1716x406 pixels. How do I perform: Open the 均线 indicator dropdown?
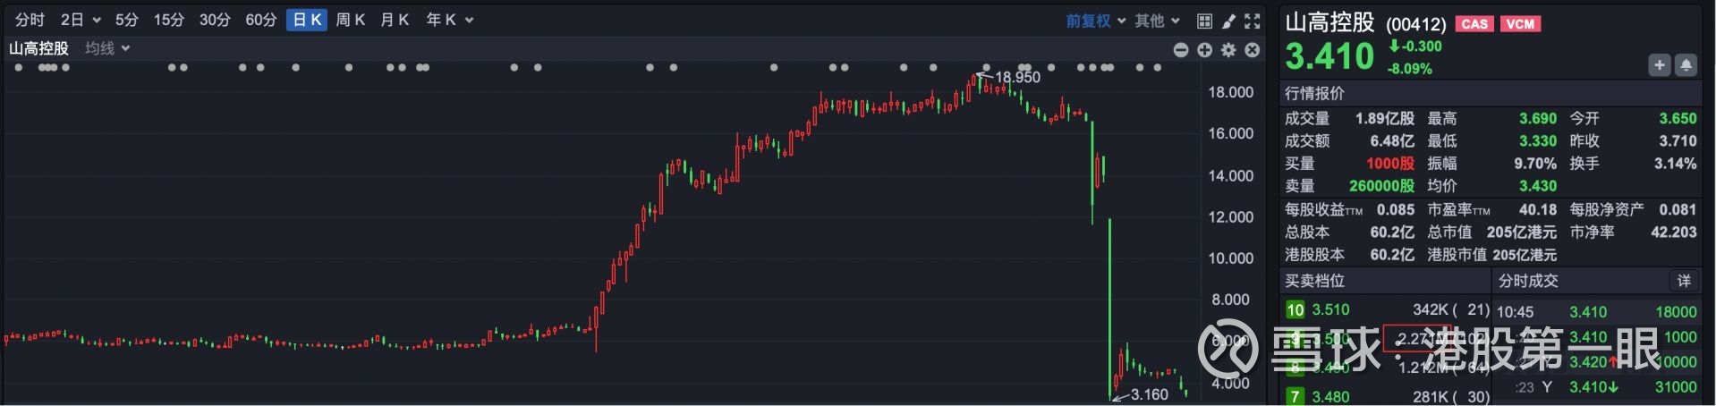tap(107, 48)
